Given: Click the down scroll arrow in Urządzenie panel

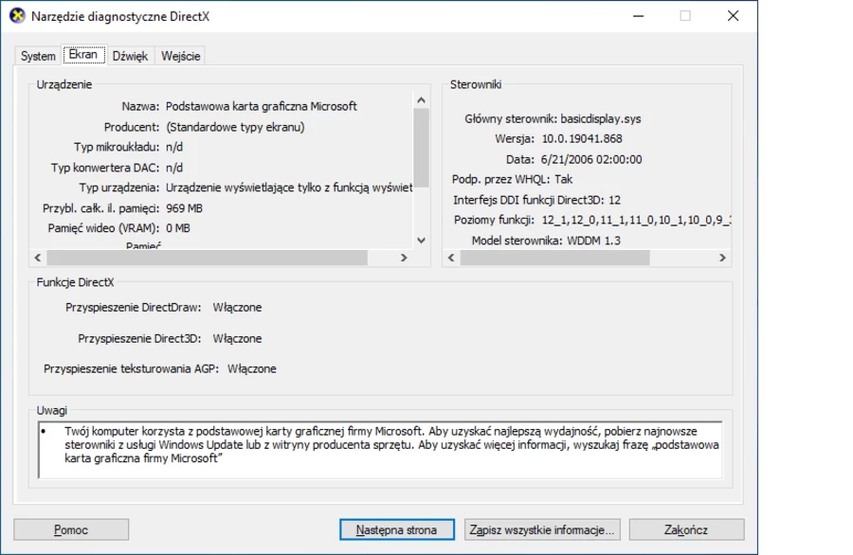Looking at the screenshot, I should (x=420, y=241).
